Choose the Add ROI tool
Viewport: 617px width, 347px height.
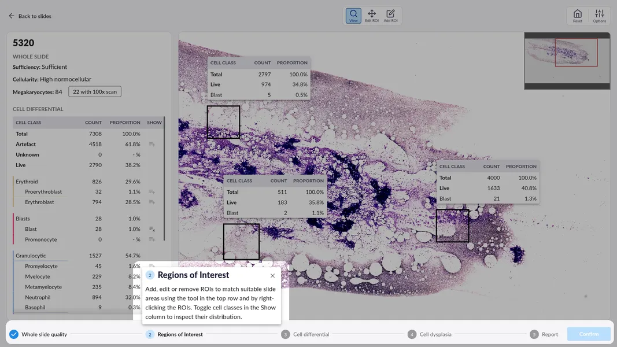click(390, 16)
